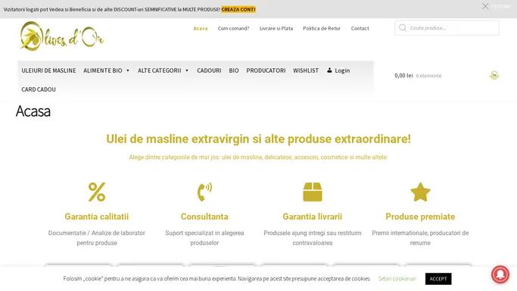517x291 pixels.
Task: Open Setari cookie-uri settings
Action: point(397,279)
